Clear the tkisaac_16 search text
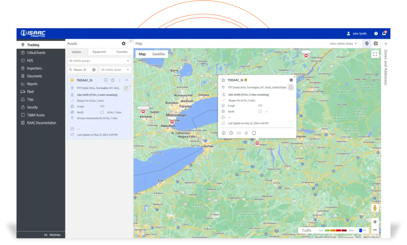Viewport: 407px width, 245px height. point(94,70)
